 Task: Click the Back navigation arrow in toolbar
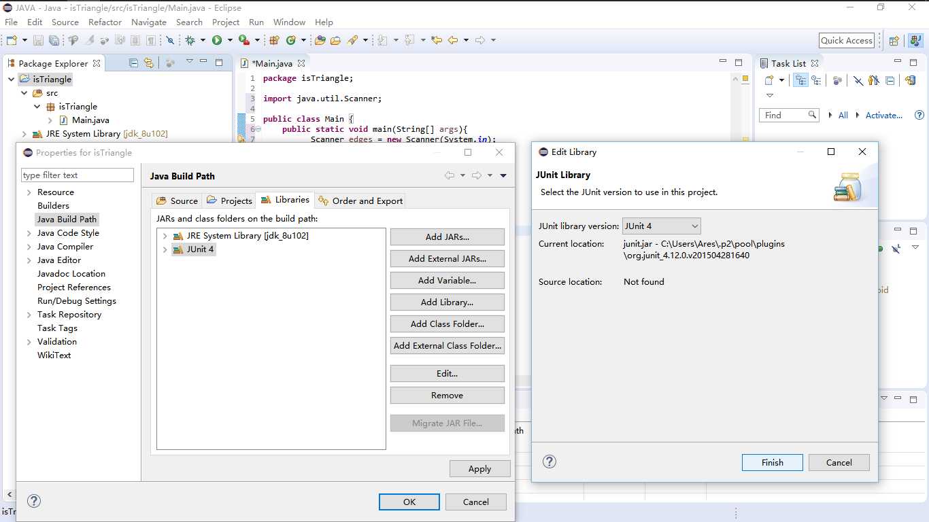click(x=452, y=40)
